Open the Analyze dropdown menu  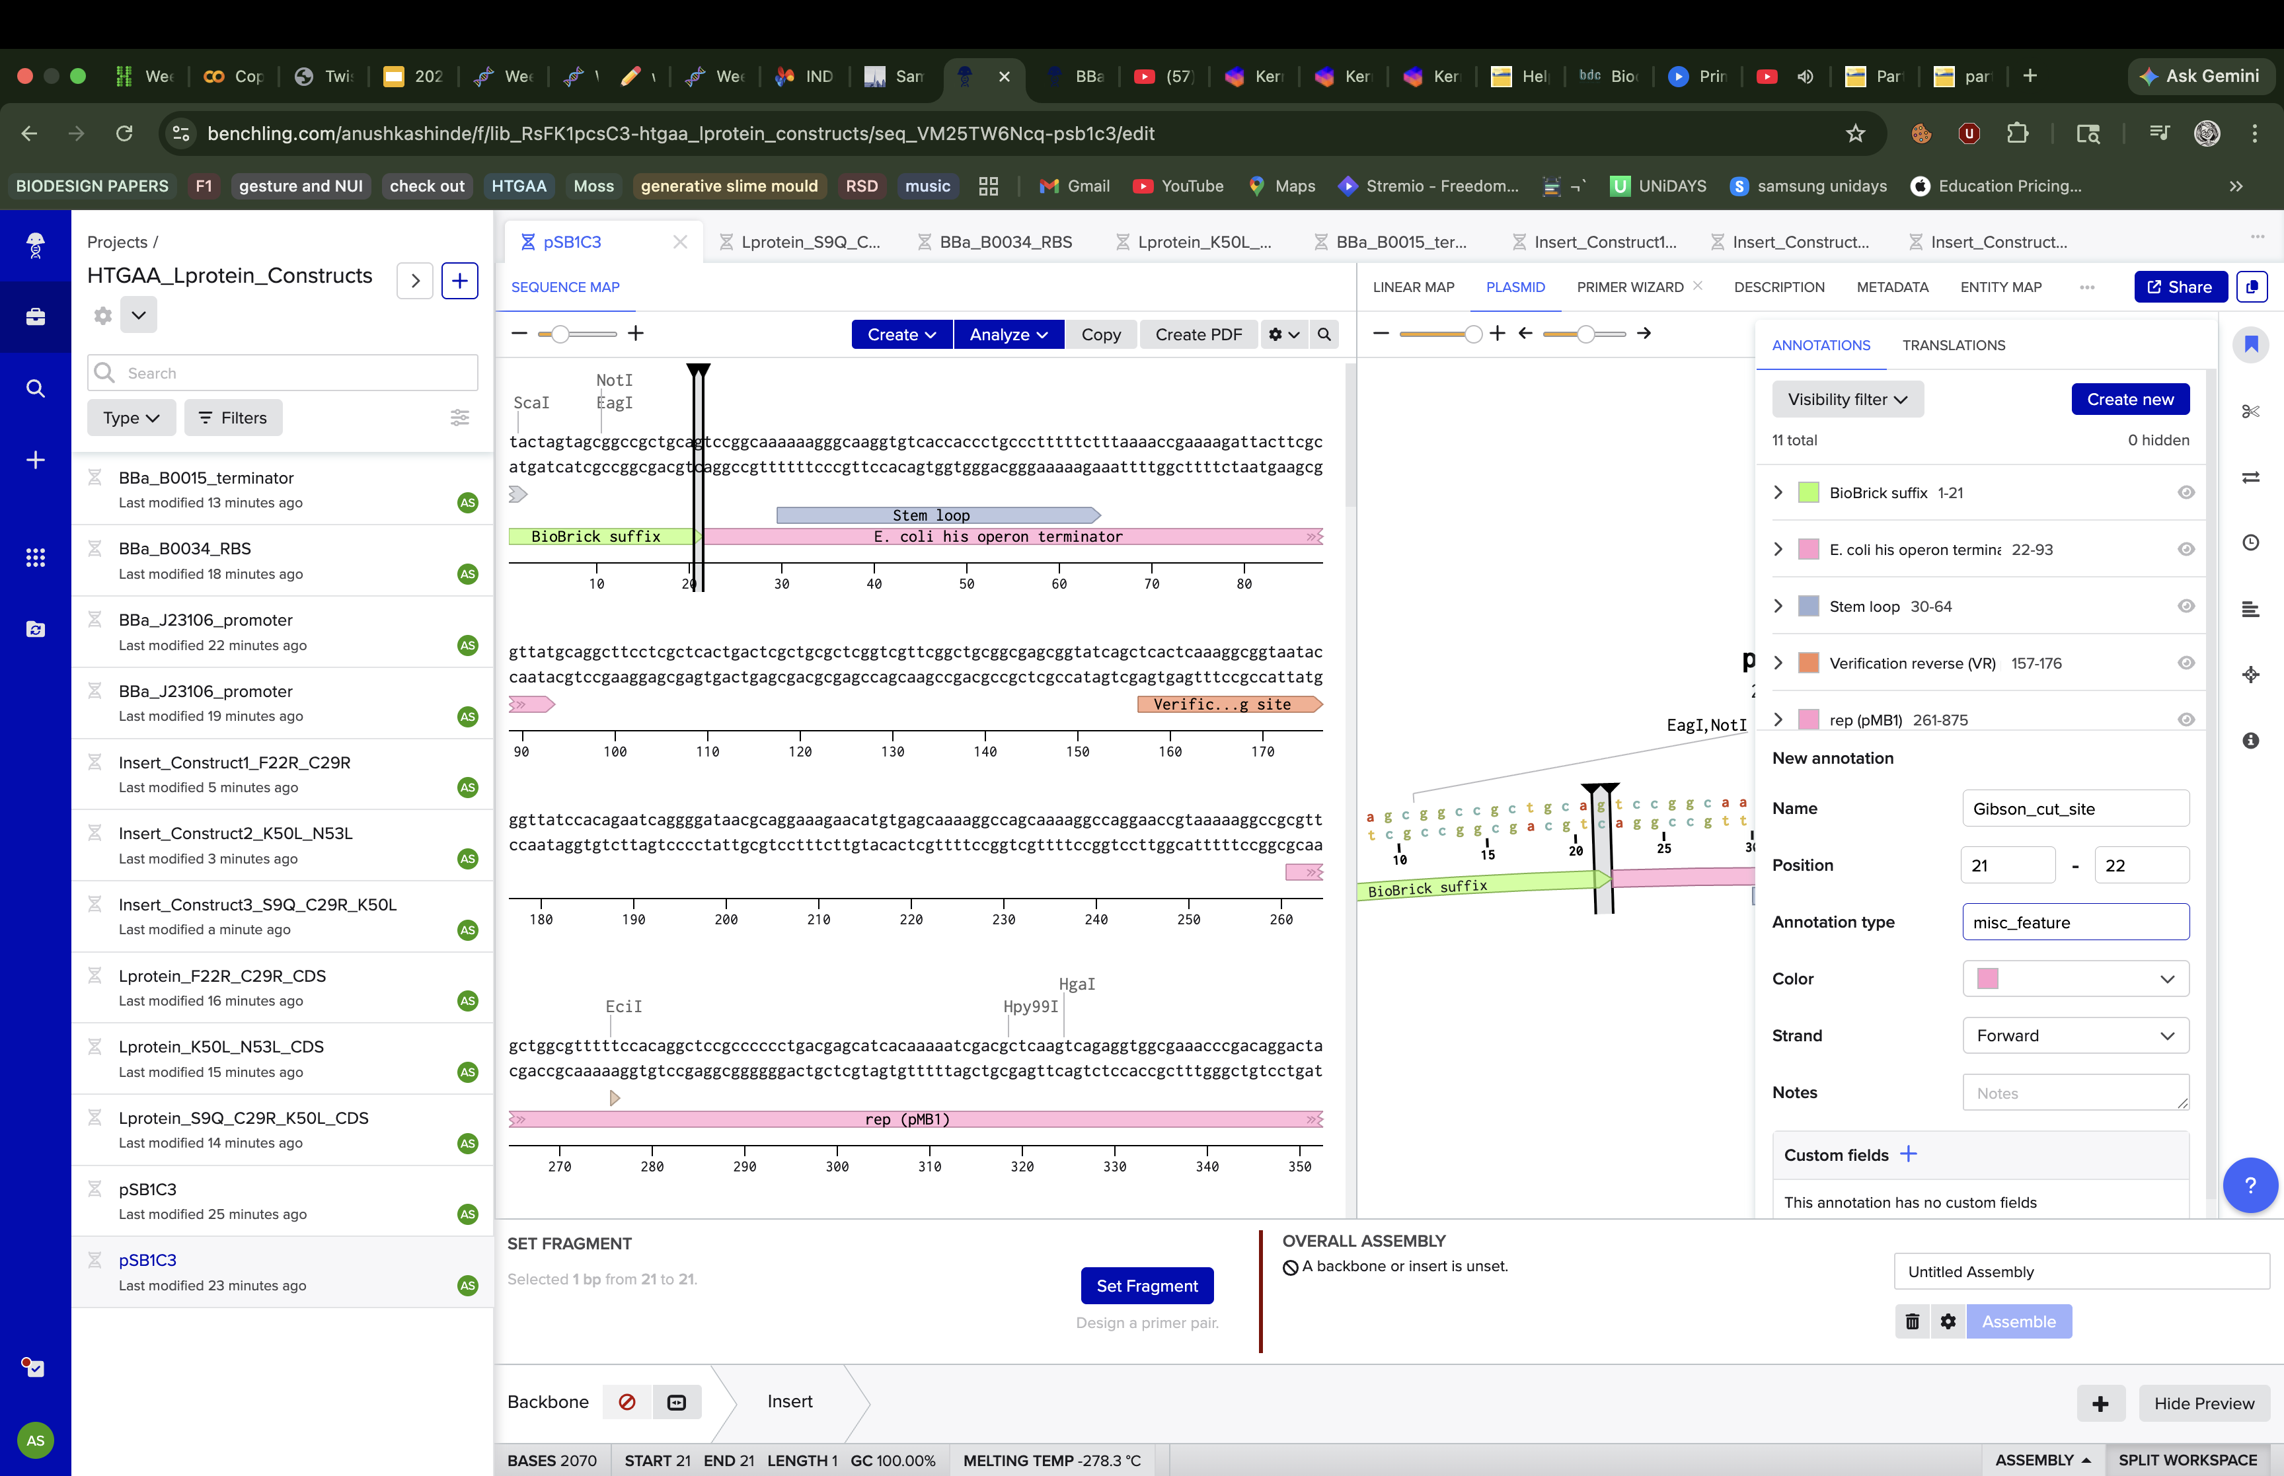1009,334
